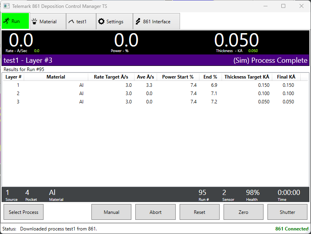Click End % value 6.9
Screen dimensions: 311x234
click(x=214, y=85)
